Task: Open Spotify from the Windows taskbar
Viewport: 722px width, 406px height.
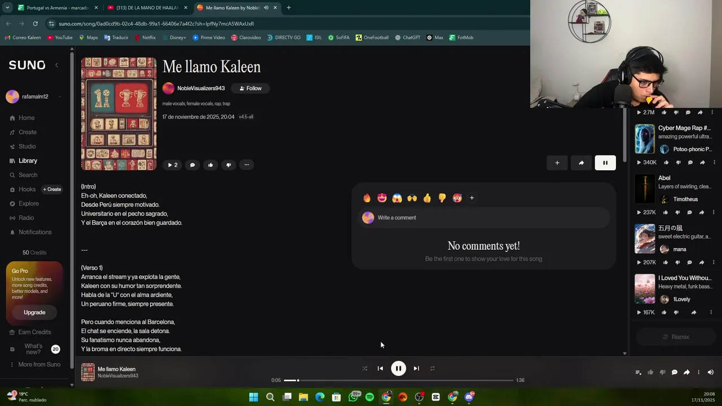Action: click(x=369, y=397)
